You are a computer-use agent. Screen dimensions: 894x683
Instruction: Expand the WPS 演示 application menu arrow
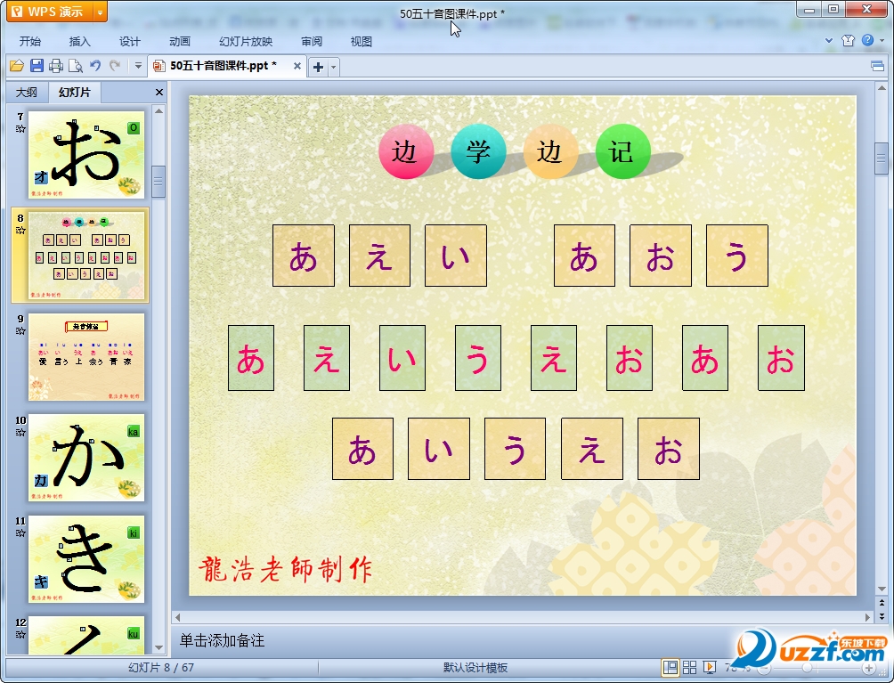[100, 12]
